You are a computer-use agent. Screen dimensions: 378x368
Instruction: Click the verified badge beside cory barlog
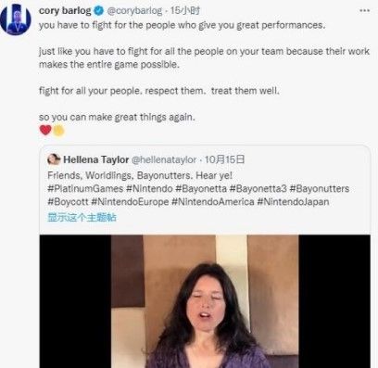98,11
